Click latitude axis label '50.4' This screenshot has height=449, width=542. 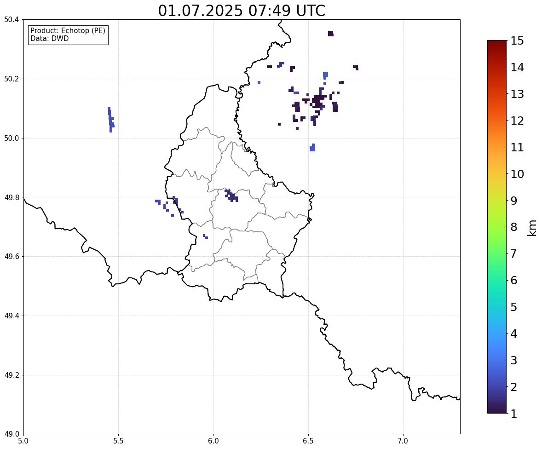12,20
